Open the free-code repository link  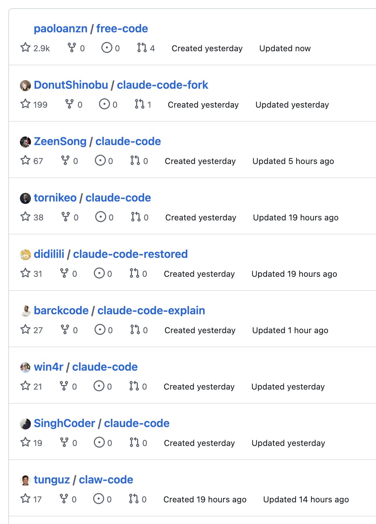(122, 29)
